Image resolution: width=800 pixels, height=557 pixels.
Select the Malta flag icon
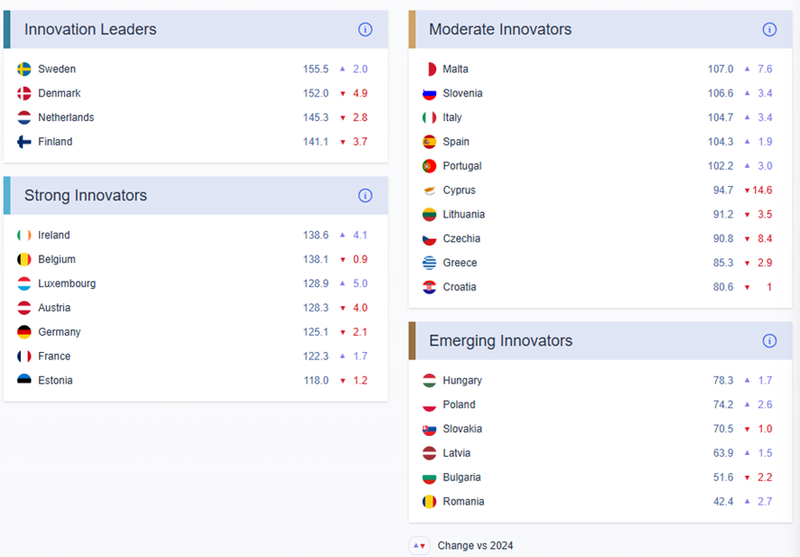pyautogui.click(x=430, y=70)
